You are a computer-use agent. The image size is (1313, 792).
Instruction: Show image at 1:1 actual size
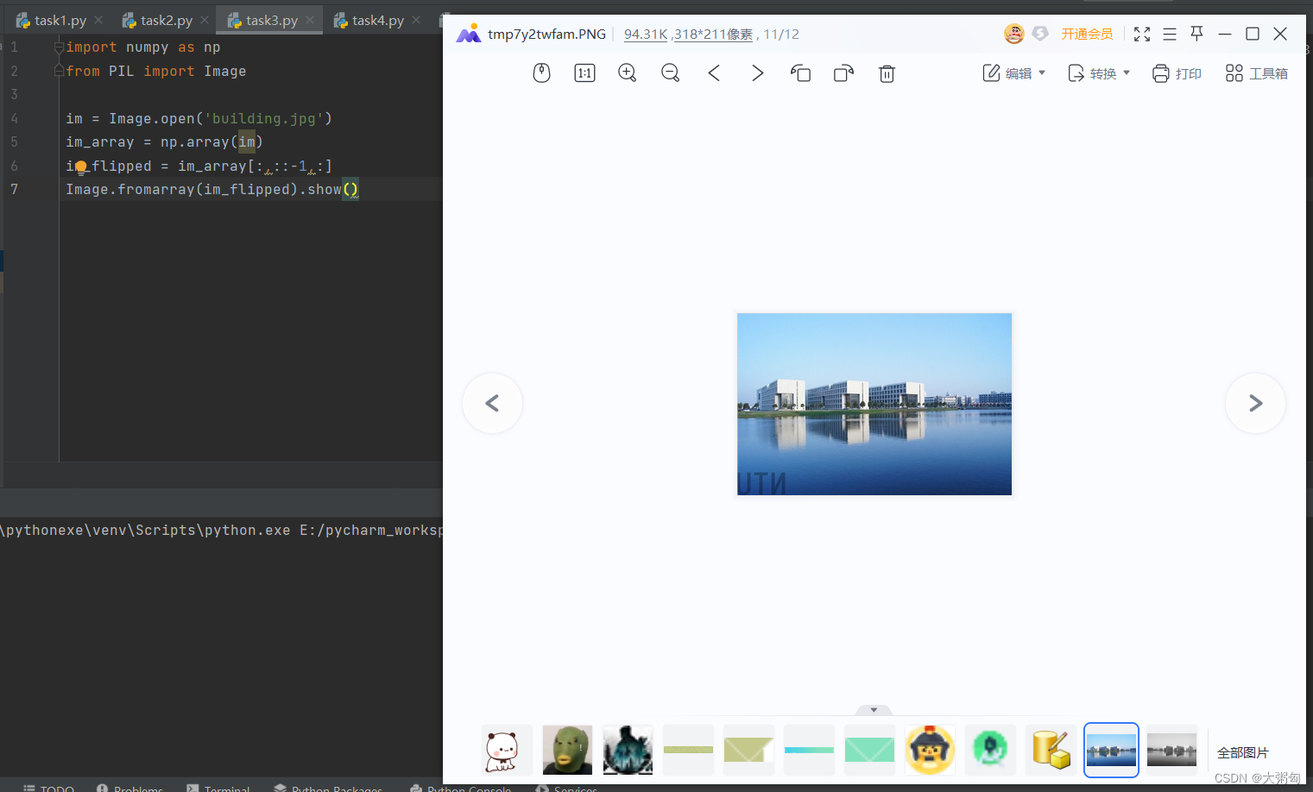tap(584, 73)
